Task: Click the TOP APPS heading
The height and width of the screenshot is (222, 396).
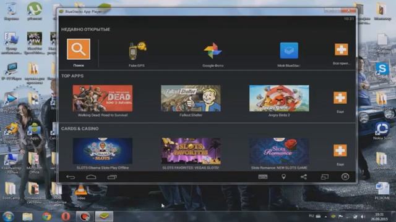Action: (x=72, y=76)
